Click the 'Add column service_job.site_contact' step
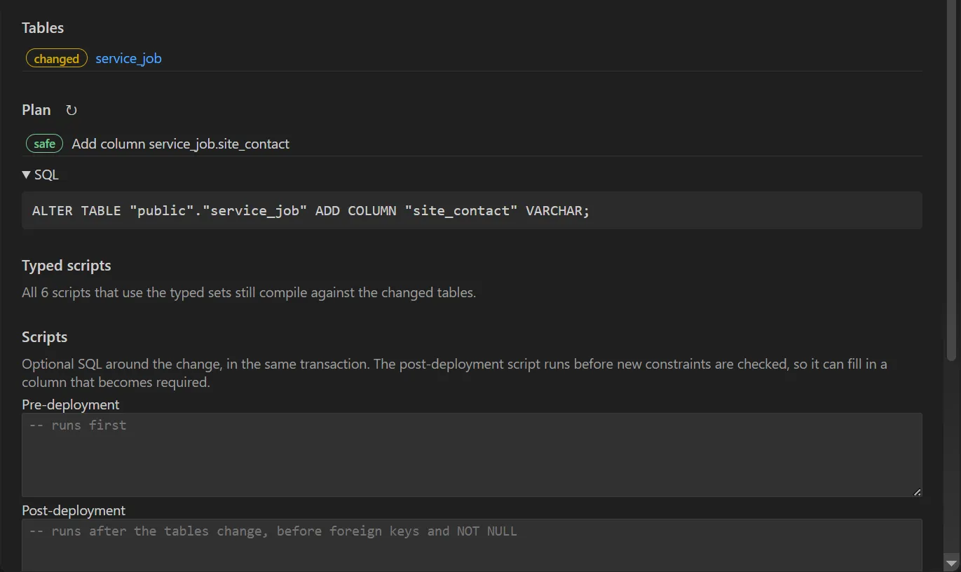961x572 pixels. pyautogui.click(x=181, y=144)
